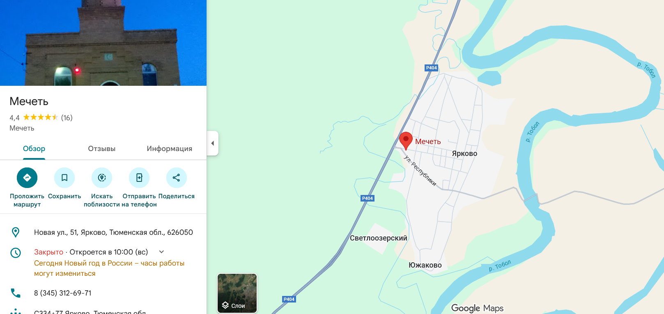Screen dimensions: 664x314
Task: Click the red Мечеть map pin
Action: pos(406,141)
